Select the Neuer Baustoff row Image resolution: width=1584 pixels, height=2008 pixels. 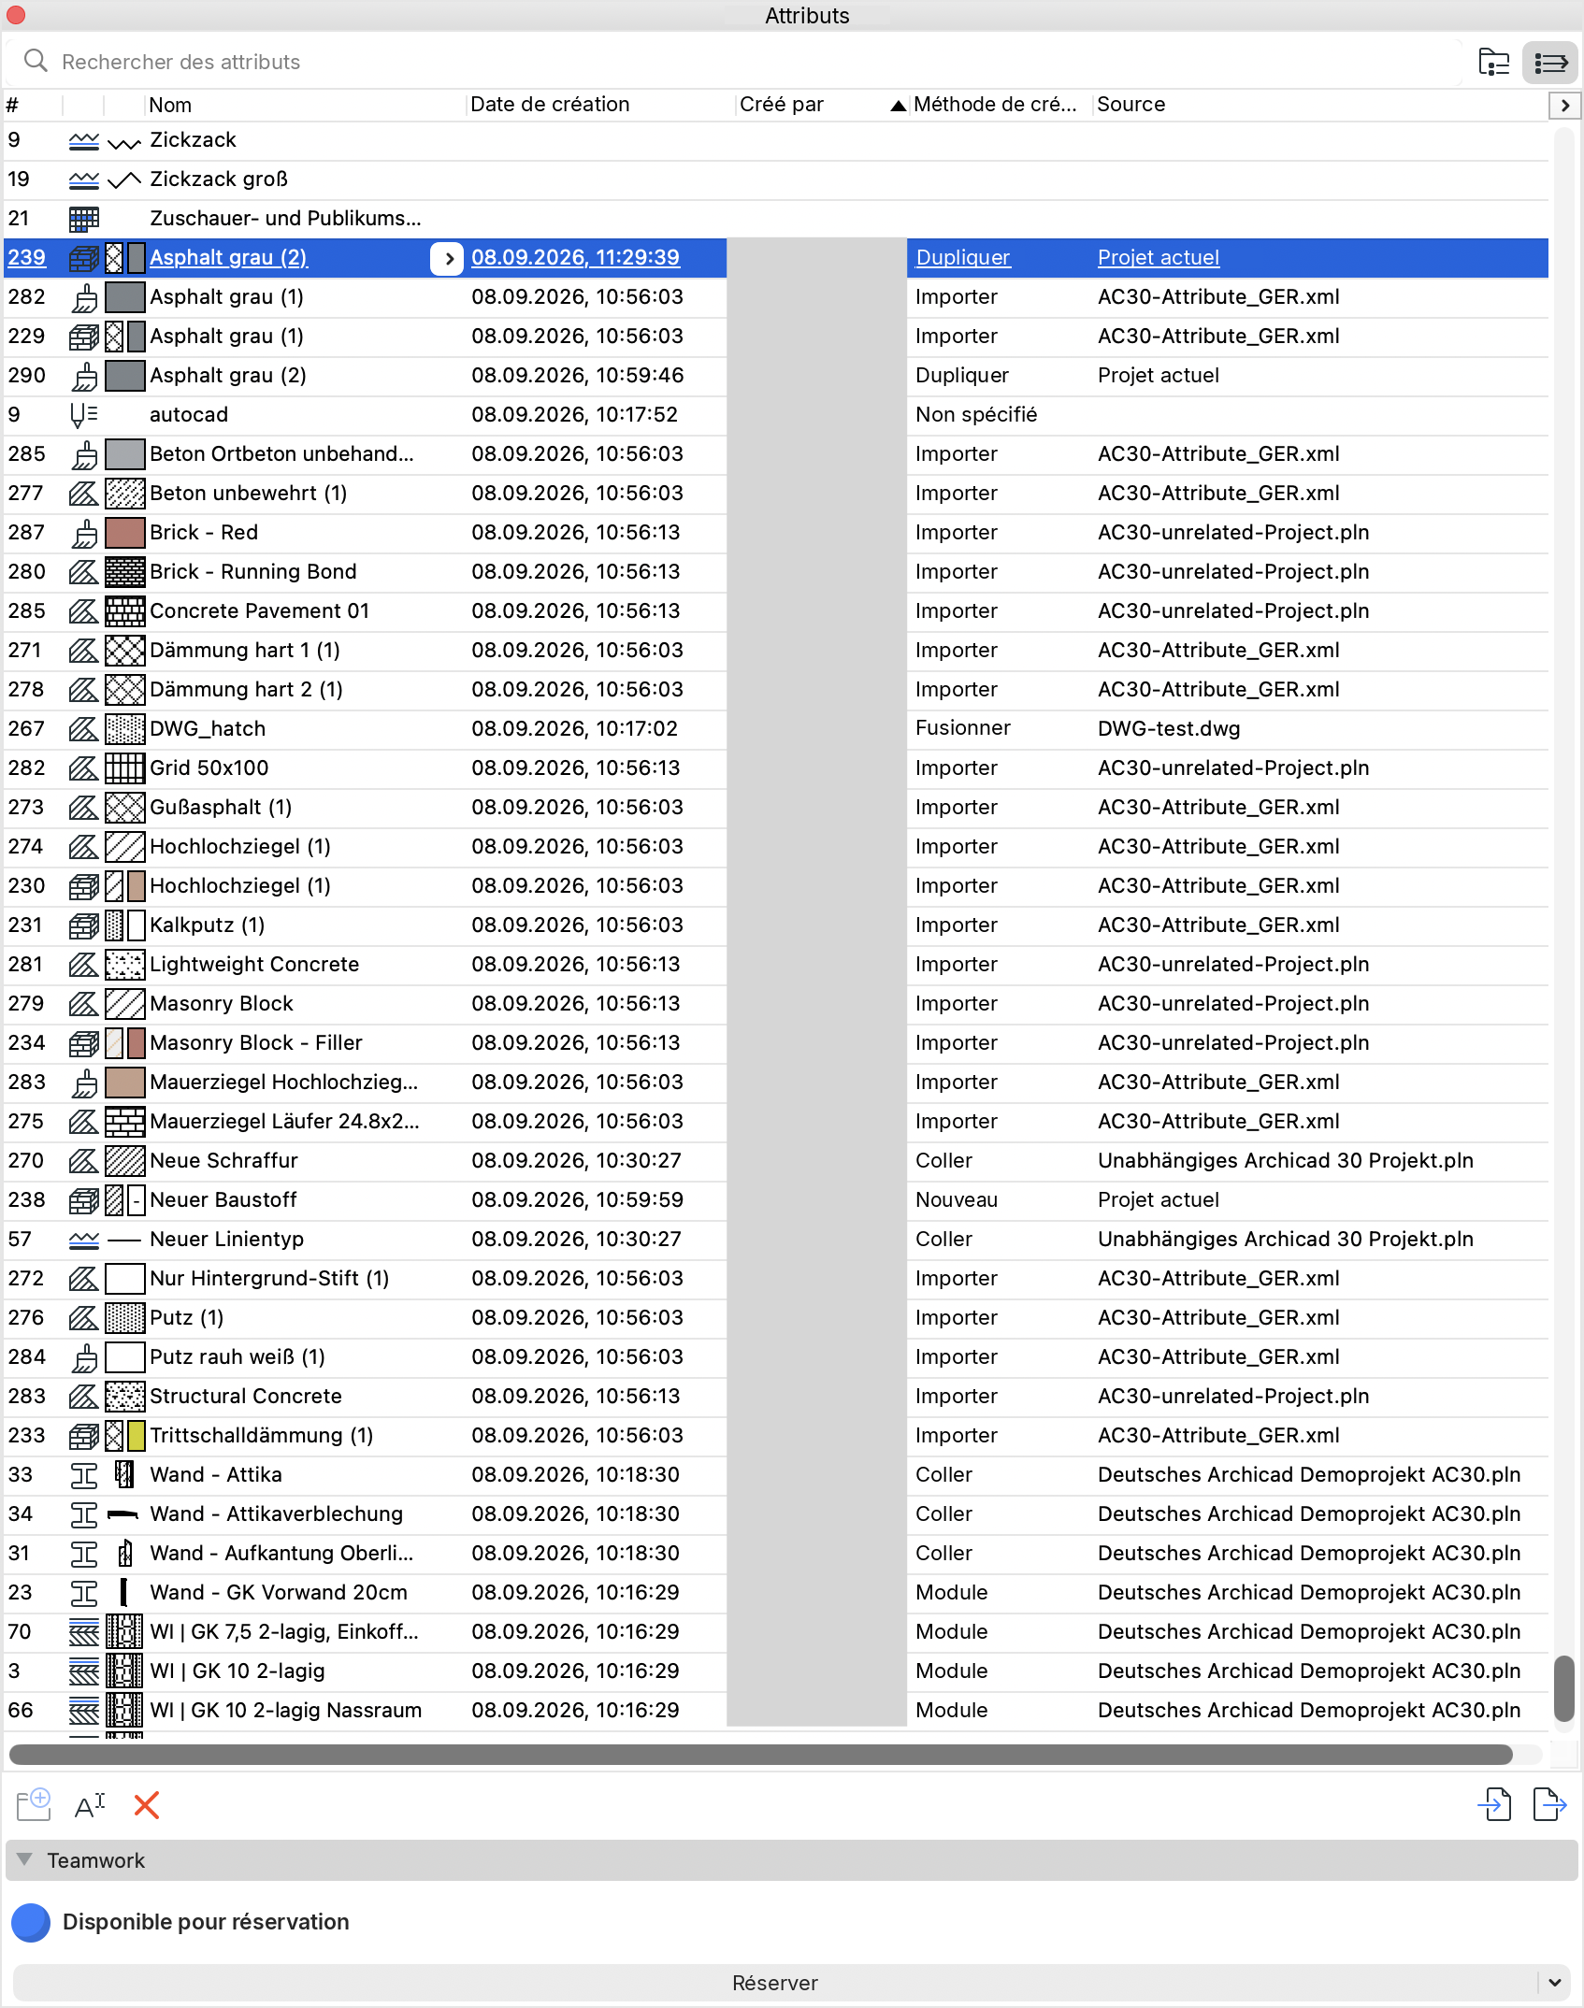776,1200
